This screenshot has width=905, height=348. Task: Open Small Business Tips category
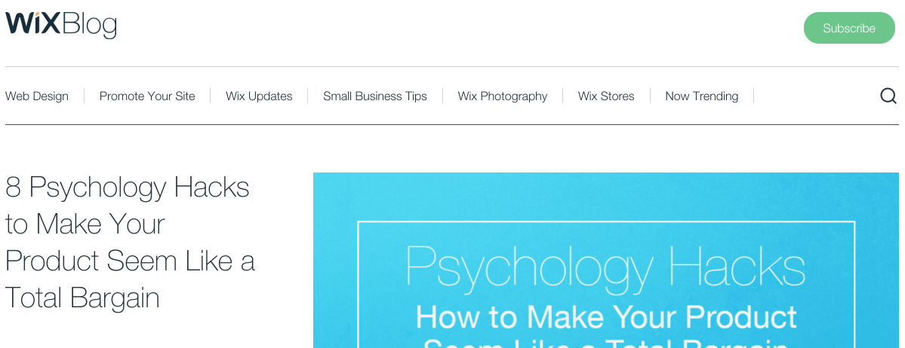point(375,96)
